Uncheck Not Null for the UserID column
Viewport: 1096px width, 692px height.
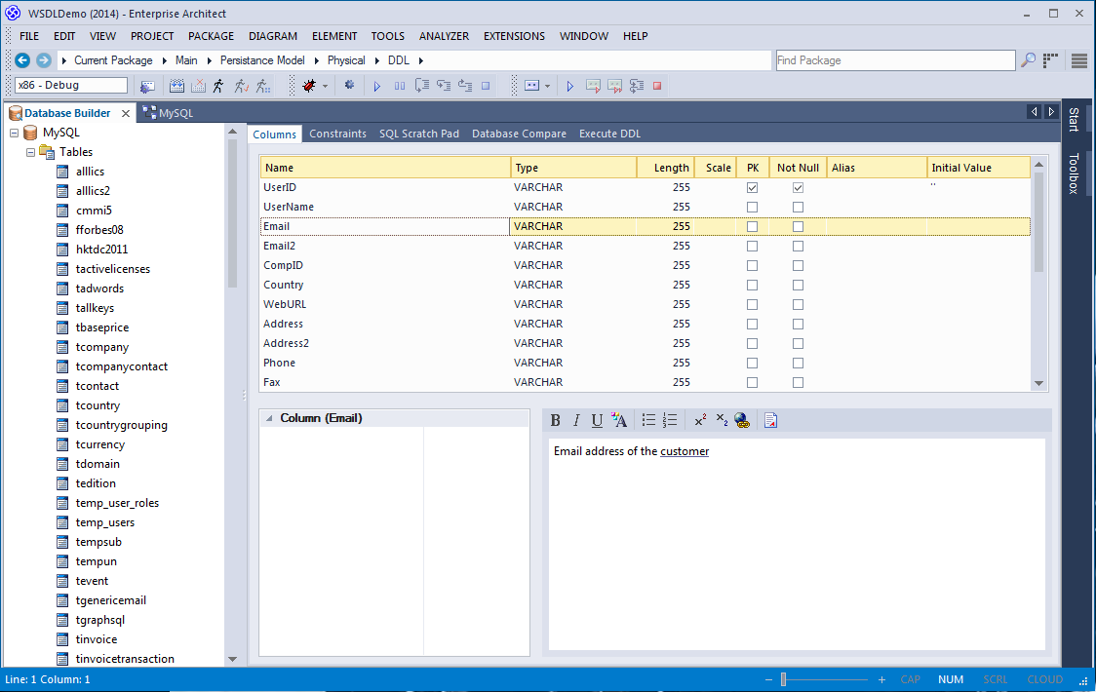(798, 187)
